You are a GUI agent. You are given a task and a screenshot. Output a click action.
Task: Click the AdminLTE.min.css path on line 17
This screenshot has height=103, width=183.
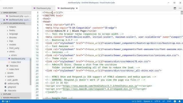(x=126, y=62)
